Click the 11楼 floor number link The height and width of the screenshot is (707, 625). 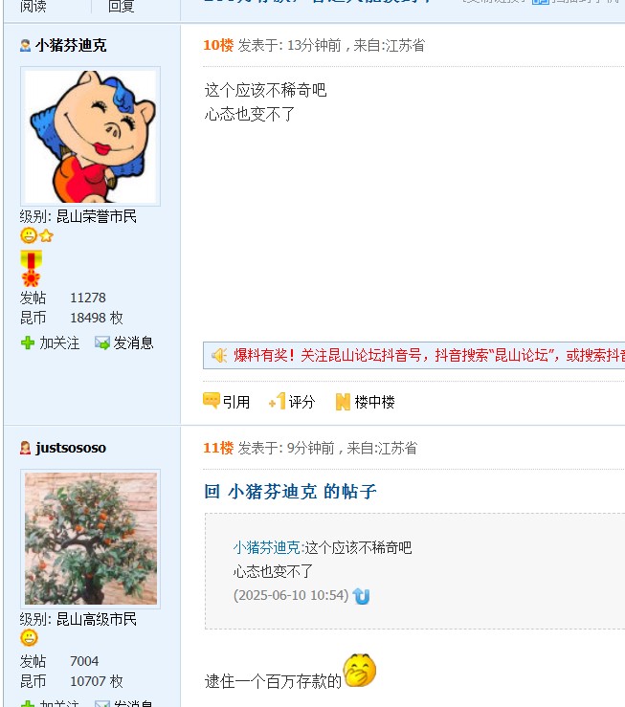(218, 448)
